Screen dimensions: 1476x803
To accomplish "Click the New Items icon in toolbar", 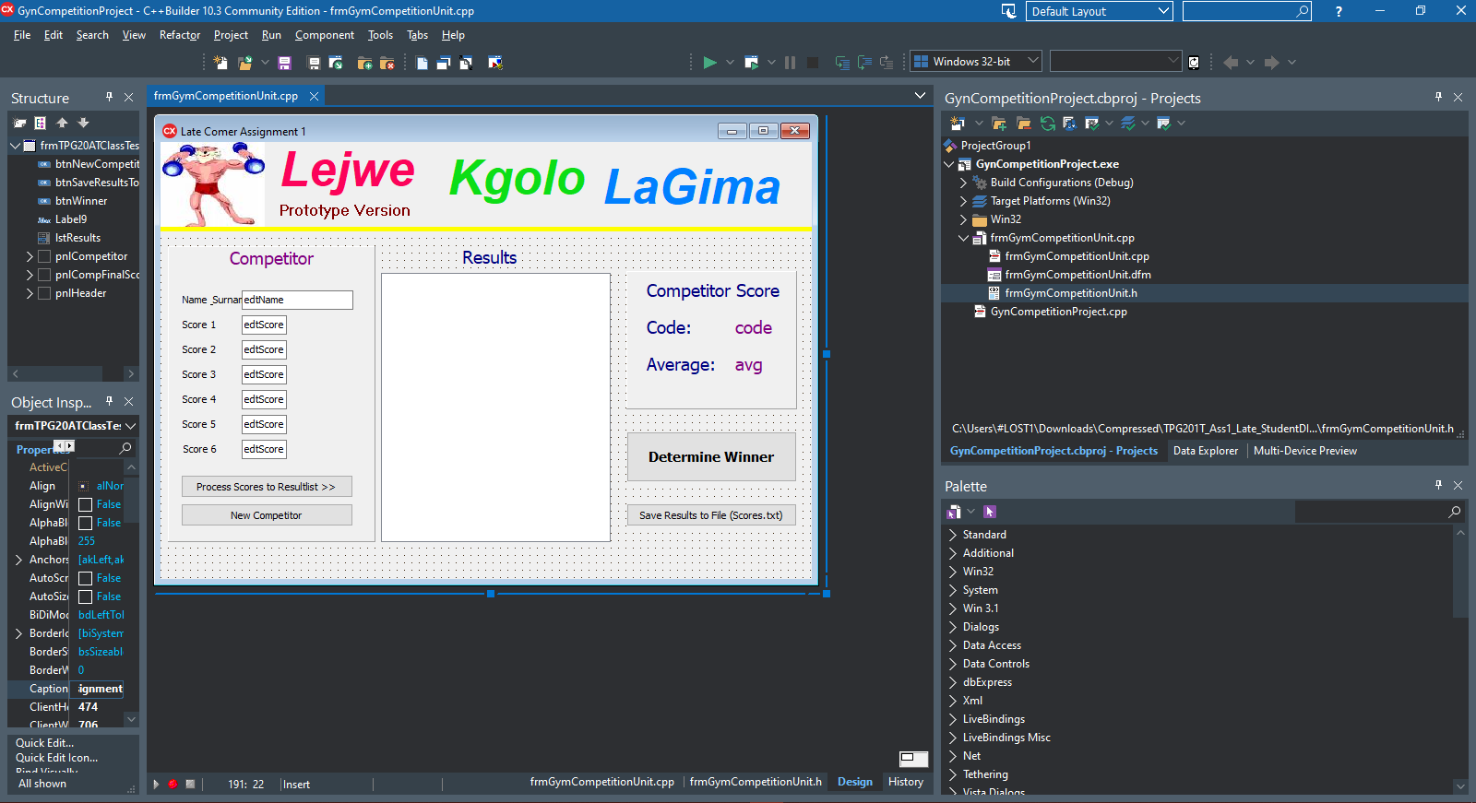I will [220, 63].
